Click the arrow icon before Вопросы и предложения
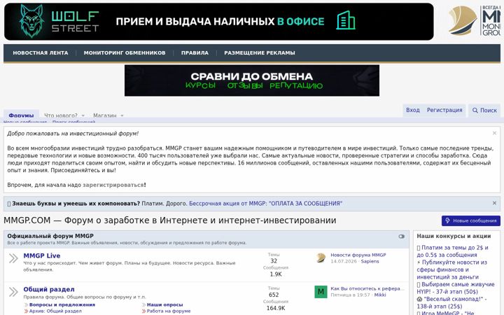The width and height of the screenshot is (504, 315). click(x=26, y=305)
